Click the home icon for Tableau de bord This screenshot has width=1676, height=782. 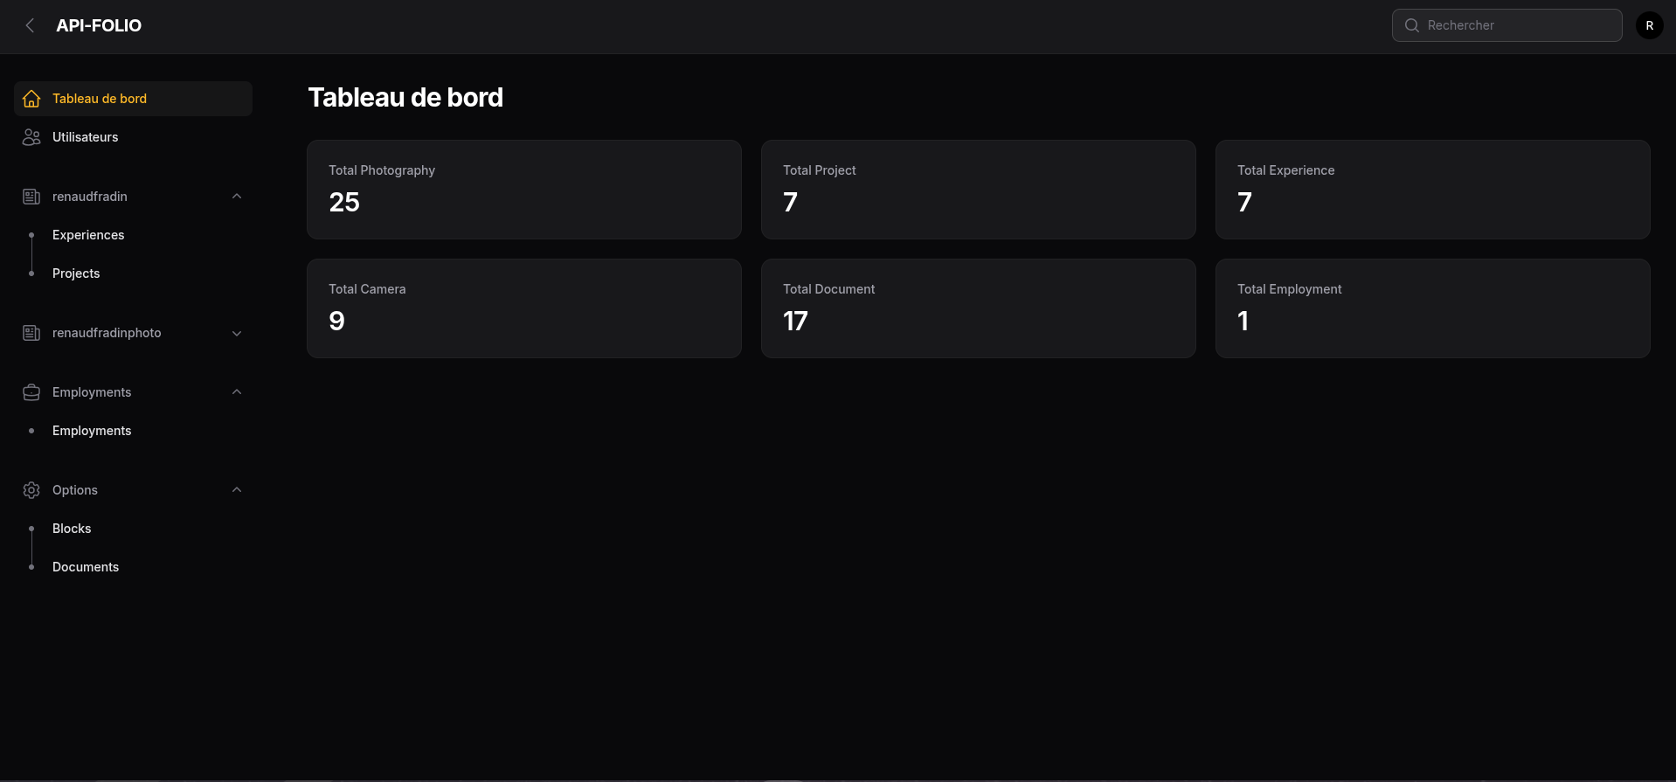tap(31, 99)
